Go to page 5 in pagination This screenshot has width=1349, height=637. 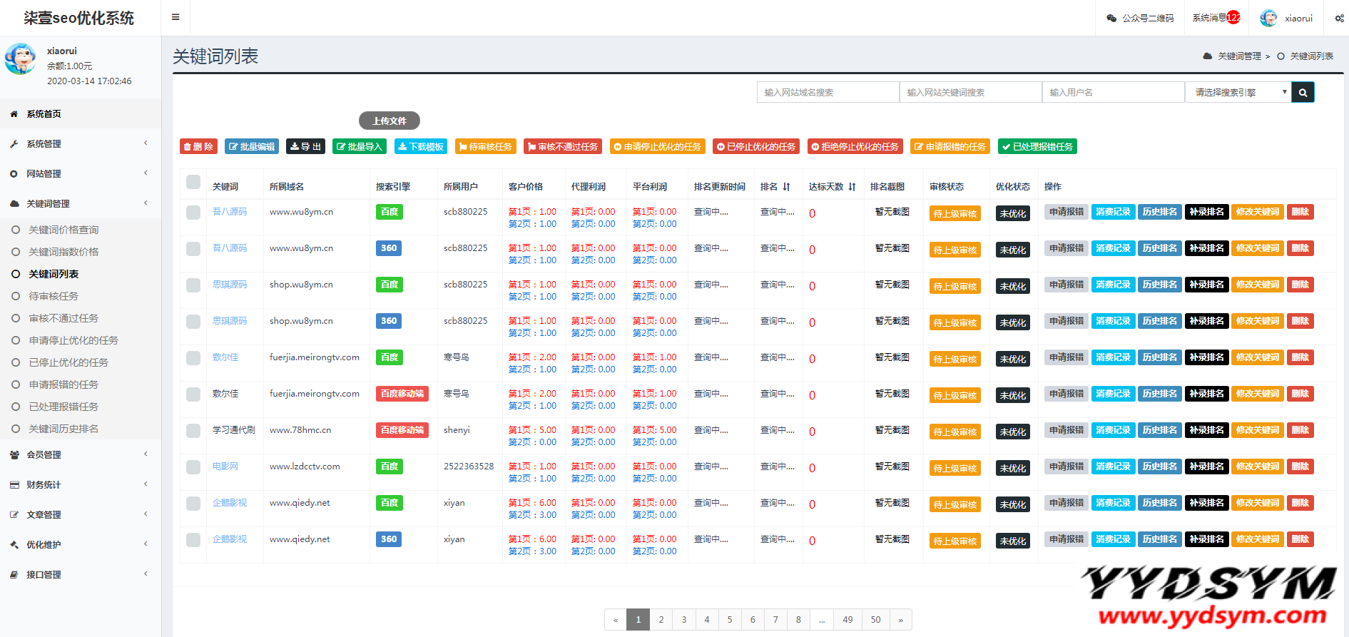[730, 620]
